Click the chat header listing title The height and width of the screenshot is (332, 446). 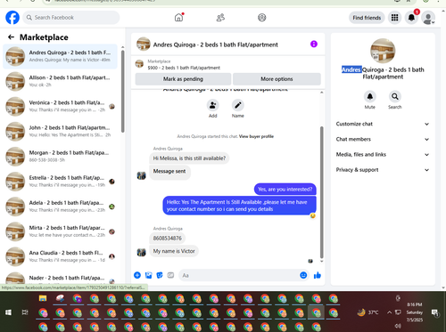216,45
